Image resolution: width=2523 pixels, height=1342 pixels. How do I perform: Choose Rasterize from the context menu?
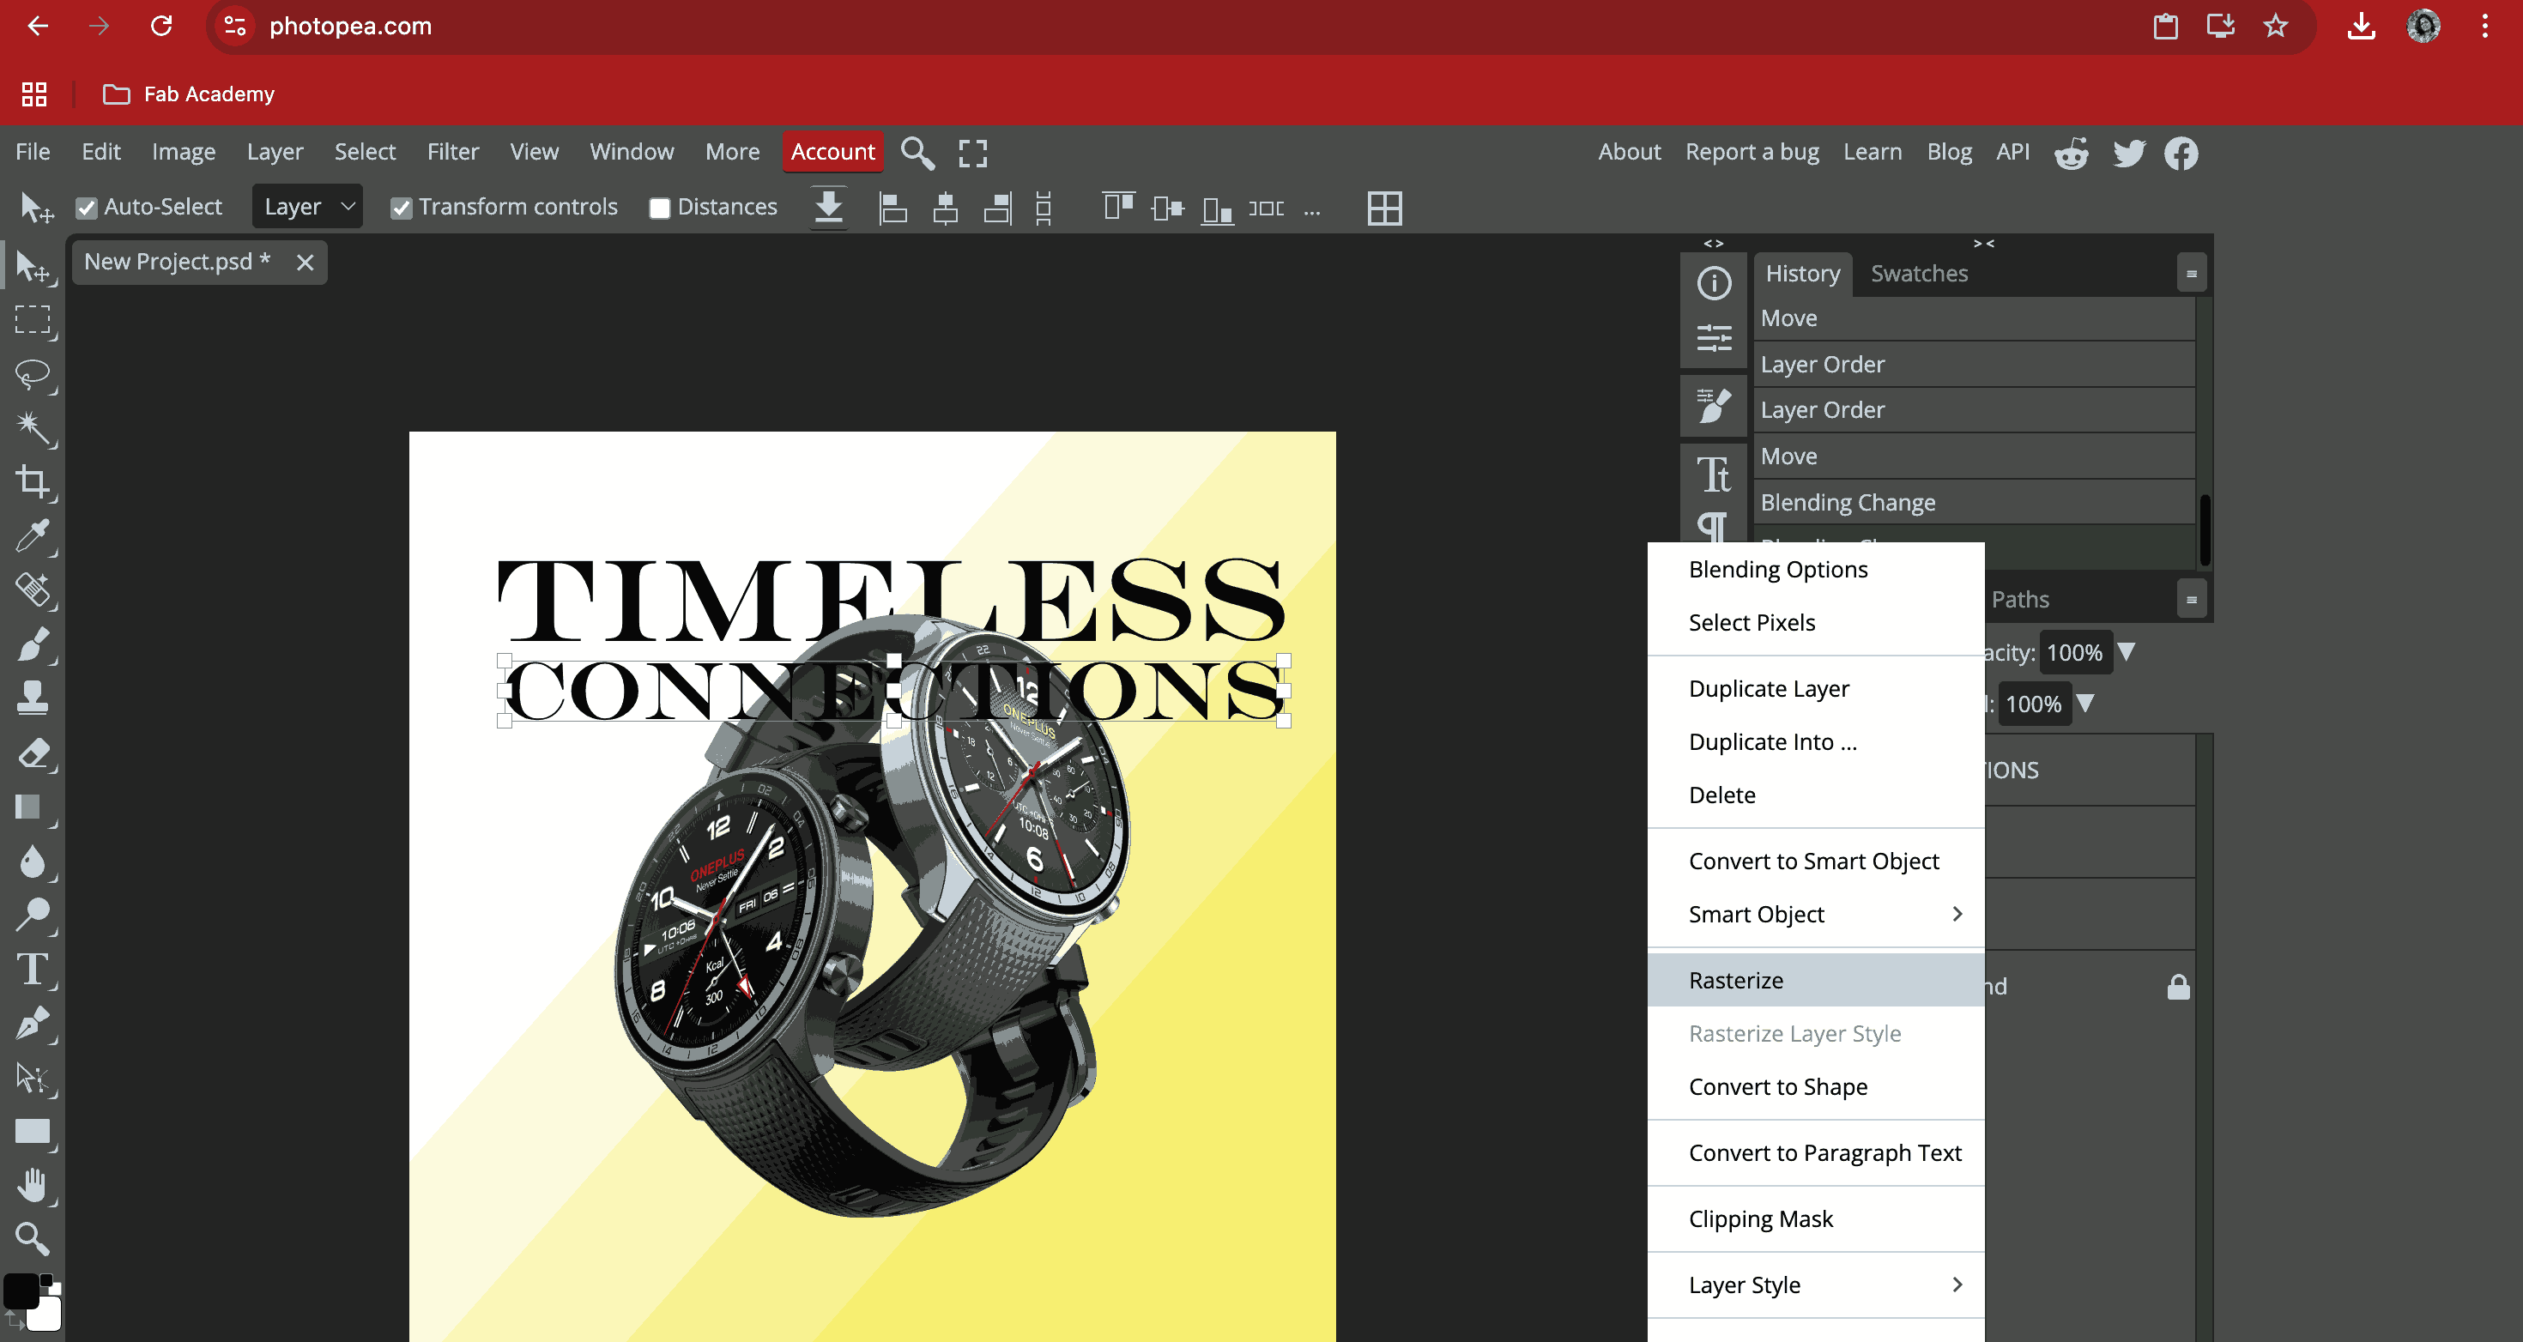(x=1735, y=980)
